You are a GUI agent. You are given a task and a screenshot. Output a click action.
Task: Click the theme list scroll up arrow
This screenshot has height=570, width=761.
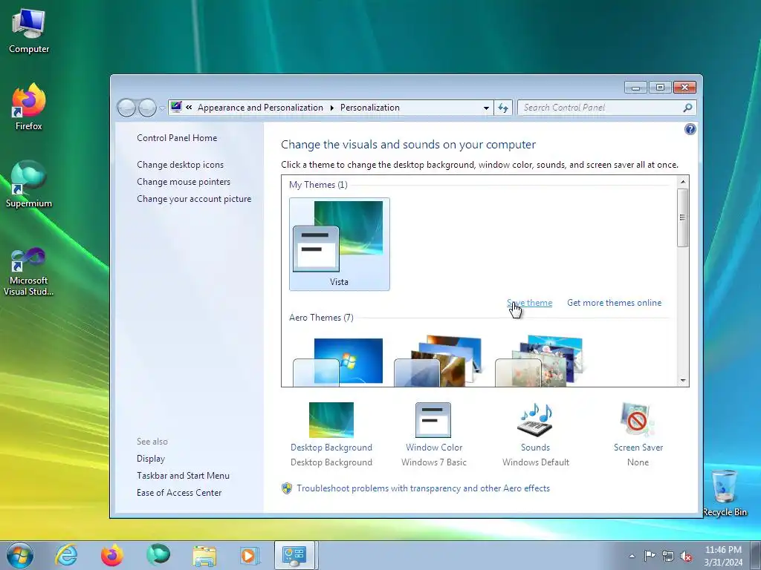pos(682,182)
